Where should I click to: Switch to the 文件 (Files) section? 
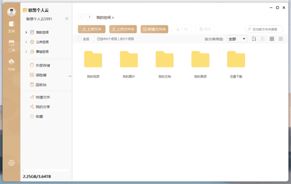coord(11,27)
